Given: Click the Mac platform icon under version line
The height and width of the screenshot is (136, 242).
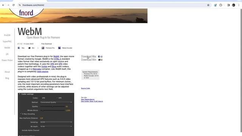Looking at the screenshot, I should [19, 48].
